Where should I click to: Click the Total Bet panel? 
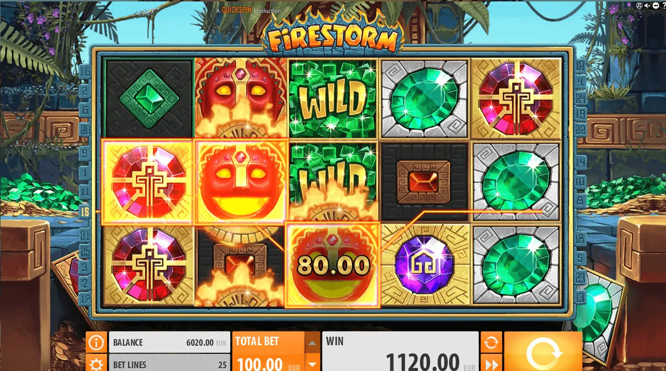point(269,352)
